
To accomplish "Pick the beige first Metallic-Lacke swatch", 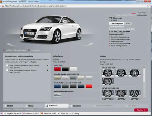I will tap(57, 78).
